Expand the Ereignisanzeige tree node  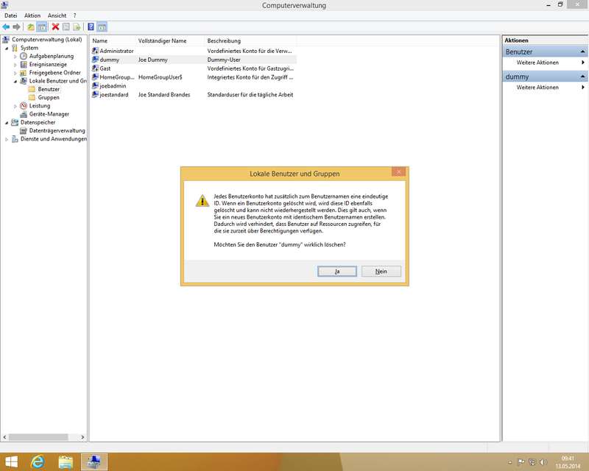tap(15, 65)
